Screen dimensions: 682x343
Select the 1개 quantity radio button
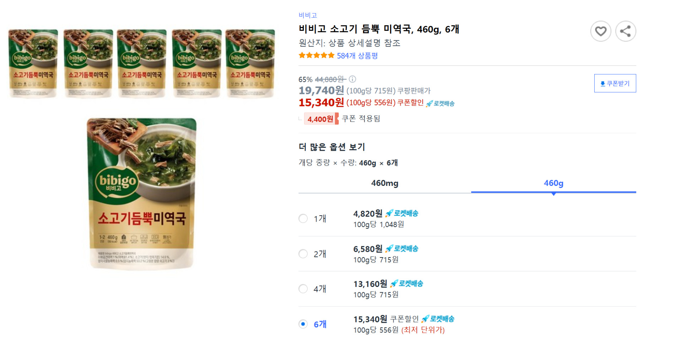pos(303,218)
